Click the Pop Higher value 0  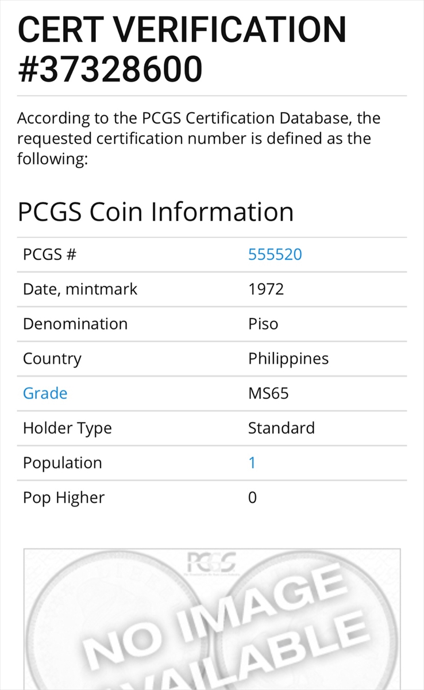[252, 497]
